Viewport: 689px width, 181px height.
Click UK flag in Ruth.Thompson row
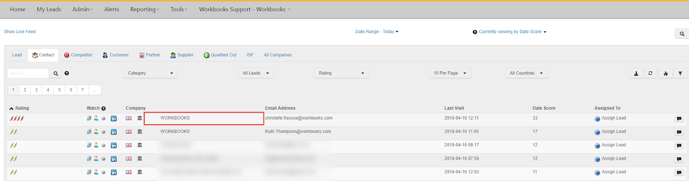click(x=129, y=132)
